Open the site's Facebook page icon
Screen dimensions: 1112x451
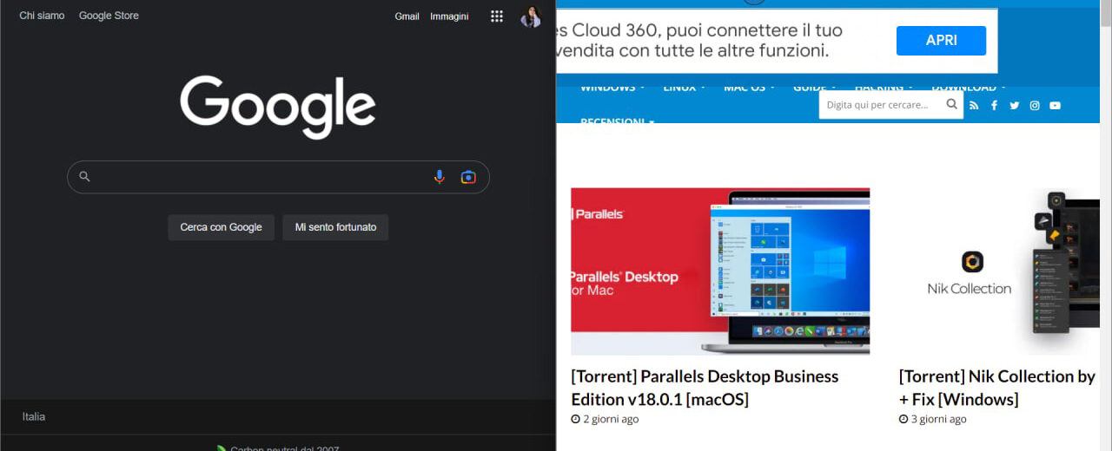point(994,106)
